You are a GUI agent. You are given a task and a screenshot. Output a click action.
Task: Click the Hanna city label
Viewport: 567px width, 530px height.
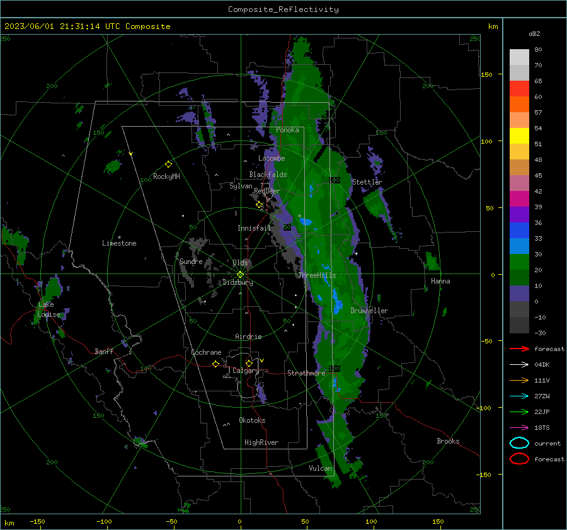pyautogui.click(x=440, y=281)
